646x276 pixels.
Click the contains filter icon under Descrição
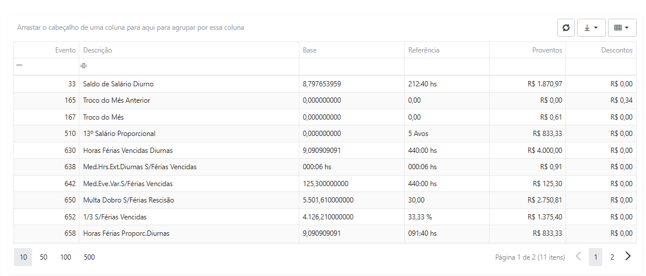84,65
